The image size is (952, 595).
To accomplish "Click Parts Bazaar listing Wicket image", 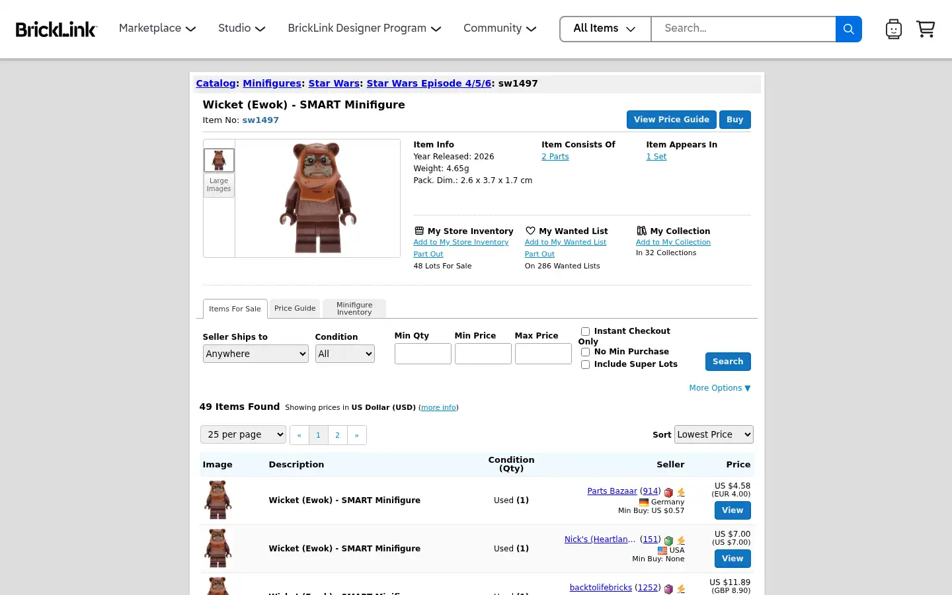I will [218, 500].
